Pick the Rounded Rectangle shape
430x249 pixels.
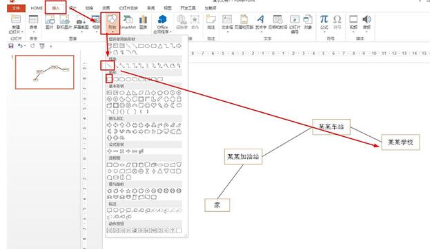(116, 79)
